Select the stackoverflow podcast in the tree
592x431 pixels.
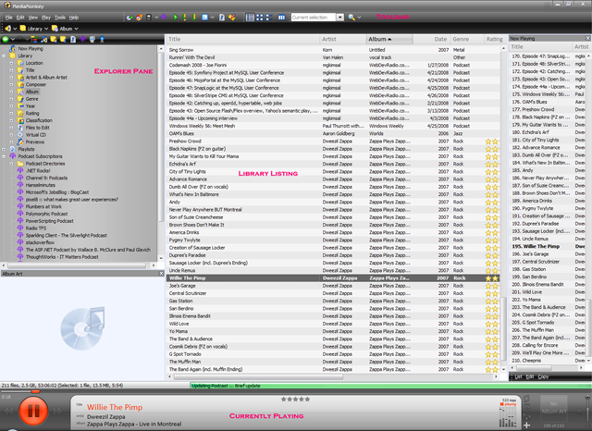(x=40, y=242)
